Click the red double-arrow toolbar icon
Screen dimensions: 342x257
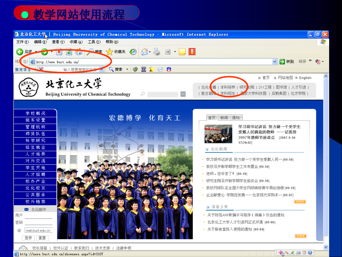192,52
